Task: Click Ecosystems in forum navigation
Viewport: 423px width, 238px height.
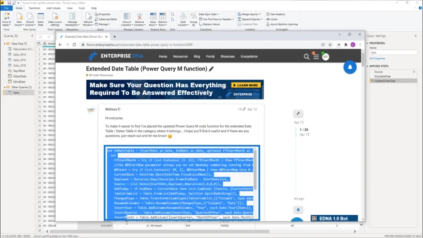Action: [249, 57]
